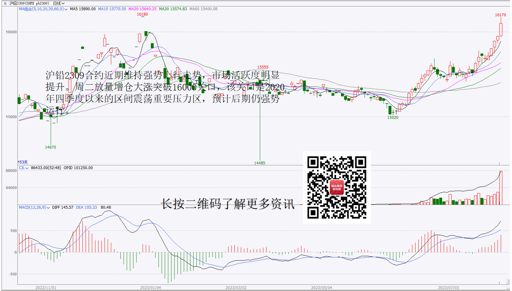
Task: Click the 14670 low price label
Action: click(x=50, y=147)
